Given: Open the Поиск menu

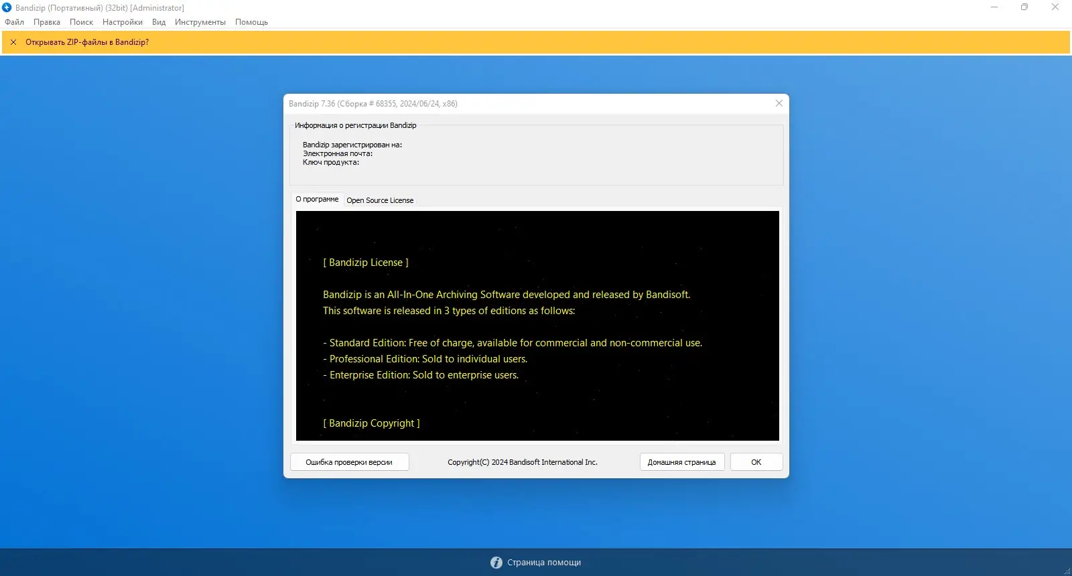Looking at the screenshot, I should click(x=81, y=22).
